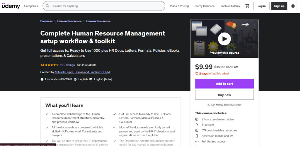Click the 30-Day Money-Back Guarantee text

(x=224, y=105)
